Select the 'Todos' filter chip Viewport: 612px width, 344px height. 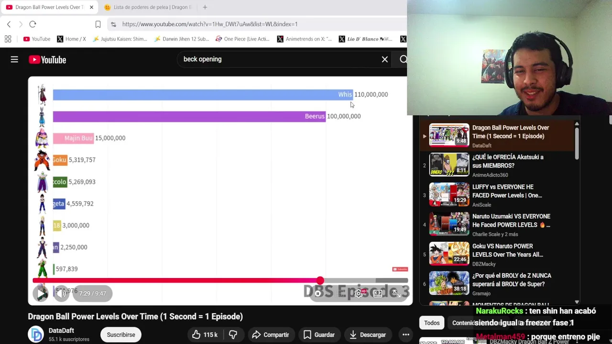(432, 323)
